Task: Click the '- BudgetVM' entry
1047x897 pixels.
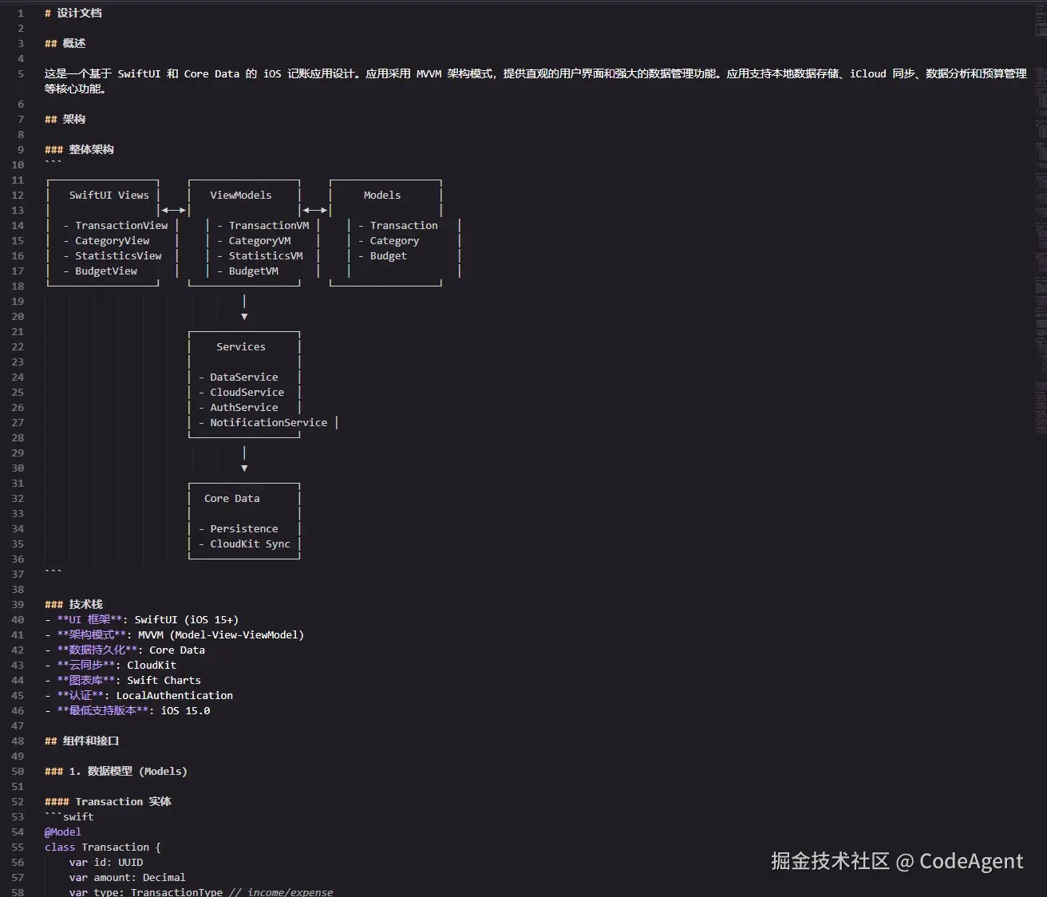Action: pos(247,271)
